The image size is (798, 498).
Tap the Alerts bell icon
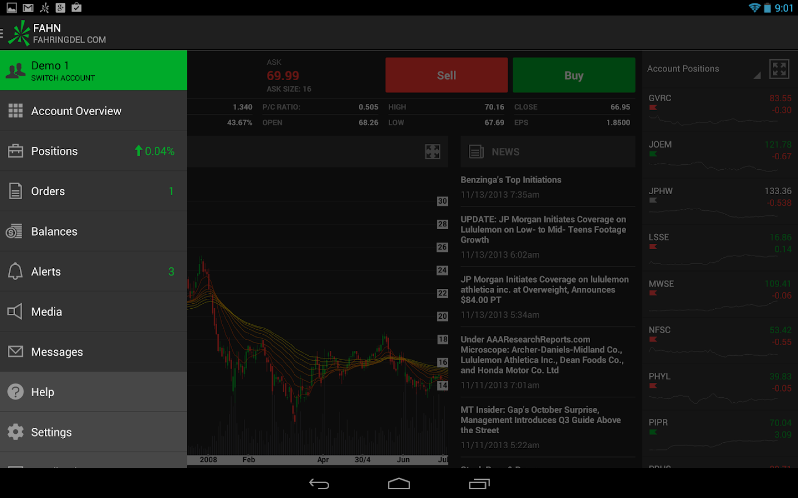point(16,271)
